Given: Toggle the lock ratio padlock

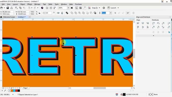Looking at the screenshot, I should coord(40,13).
